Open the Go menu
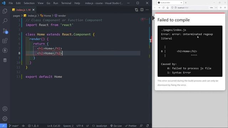228x128 pixels. (x=48, y=3)
